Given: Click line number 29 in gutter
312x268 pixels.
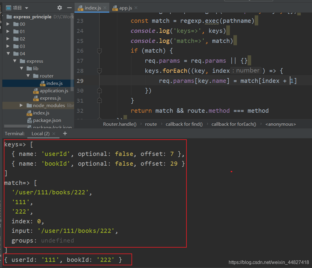Looking at the screenshot, I should 80,81.
